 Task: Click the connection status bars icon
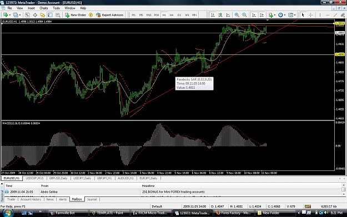click(x=308, y=206)
